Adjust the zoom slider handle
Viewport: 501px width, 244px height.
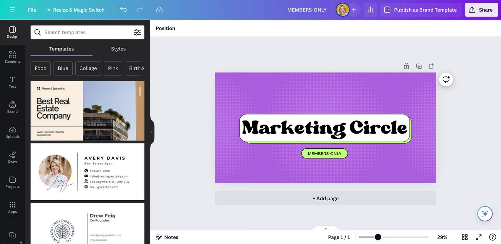pyautogui.click(x=378, y=237)
